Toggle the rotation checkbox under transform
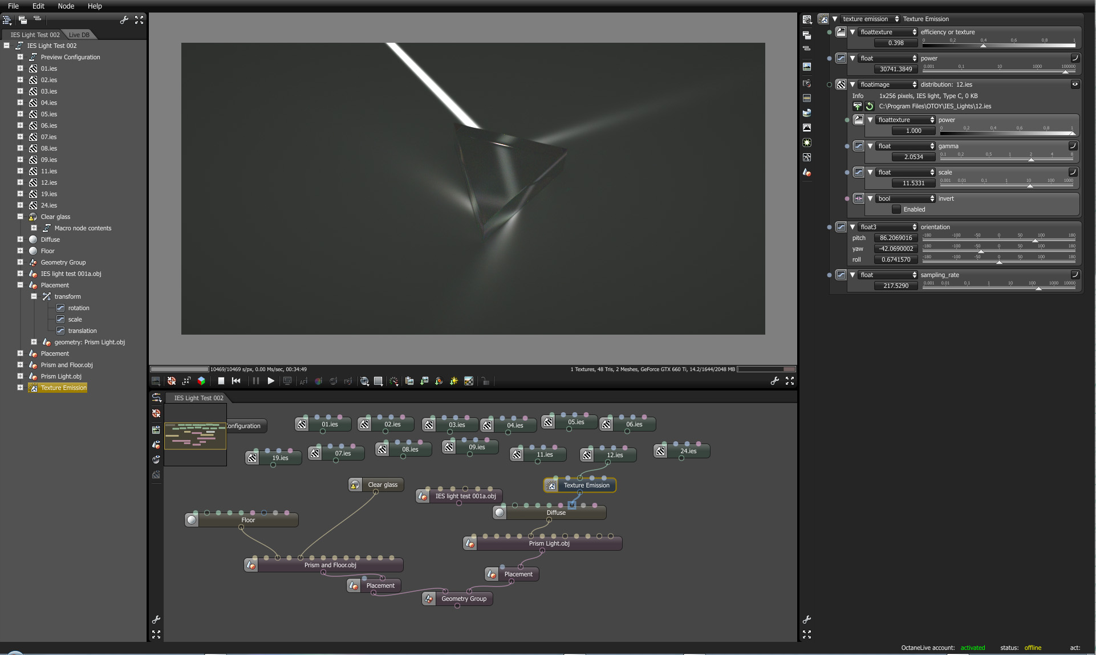The width and height of the screenshot is (1096, 655). [60, 308]
